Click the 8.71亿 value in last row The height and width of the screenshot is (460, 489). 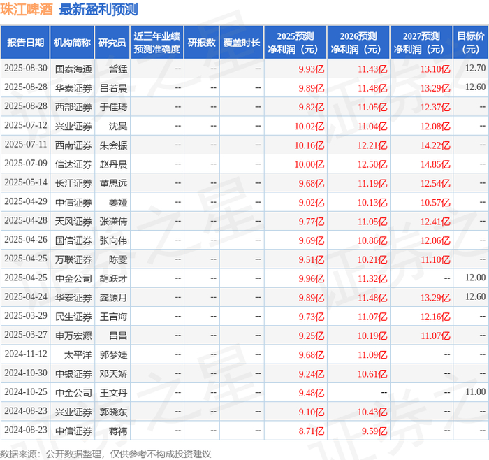pos(312,431)
